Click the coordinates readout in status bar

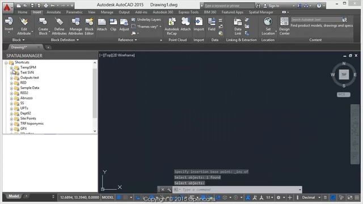point(79,198)
